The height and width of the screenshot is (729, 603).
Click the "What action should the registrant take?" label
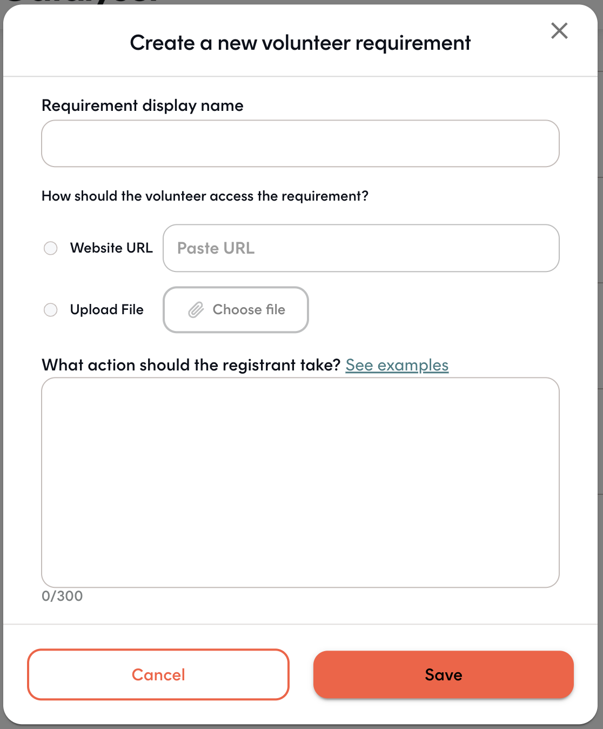click(x=191, y=365)
